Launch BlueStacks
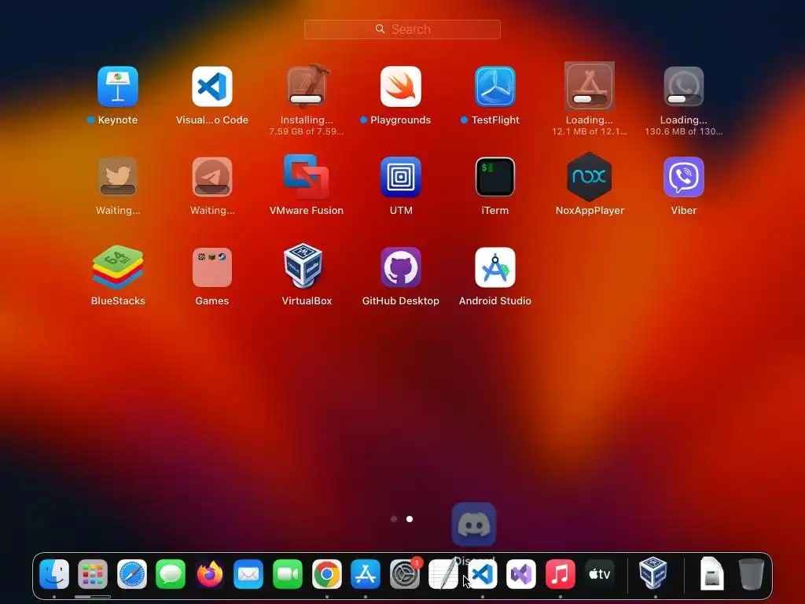The image size is (805, 604). pyautogui.click(x=118, y=267)
